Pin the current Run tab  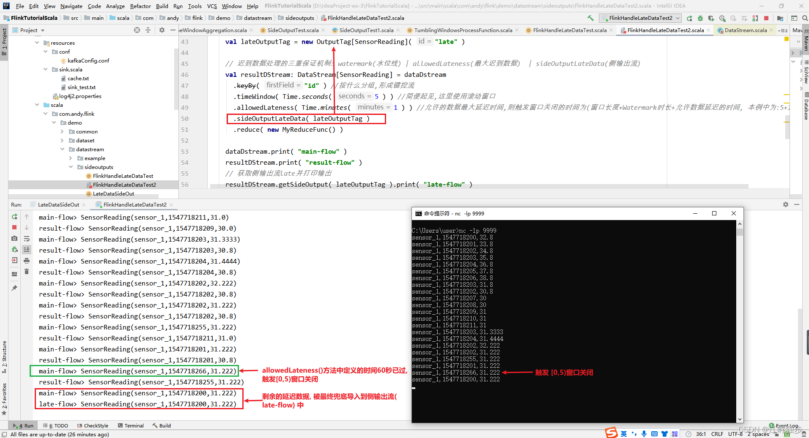pos(14,288)
